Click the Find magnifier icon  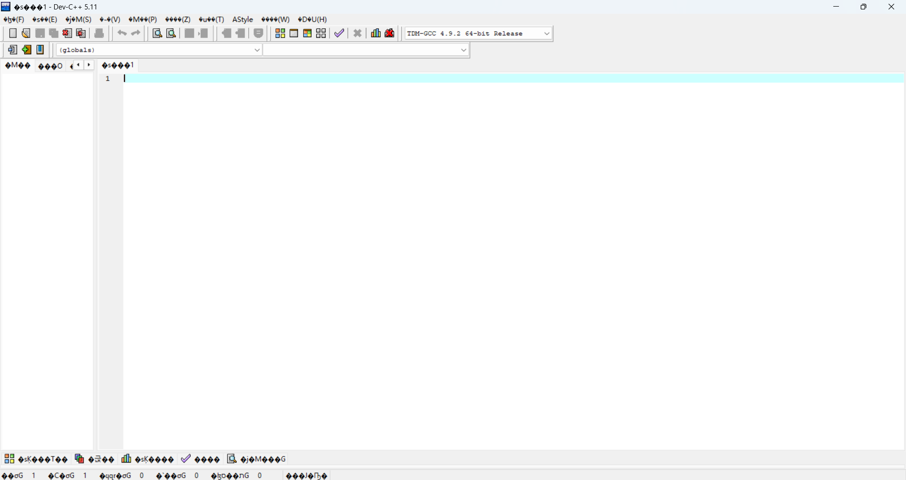tap(157, 33)
